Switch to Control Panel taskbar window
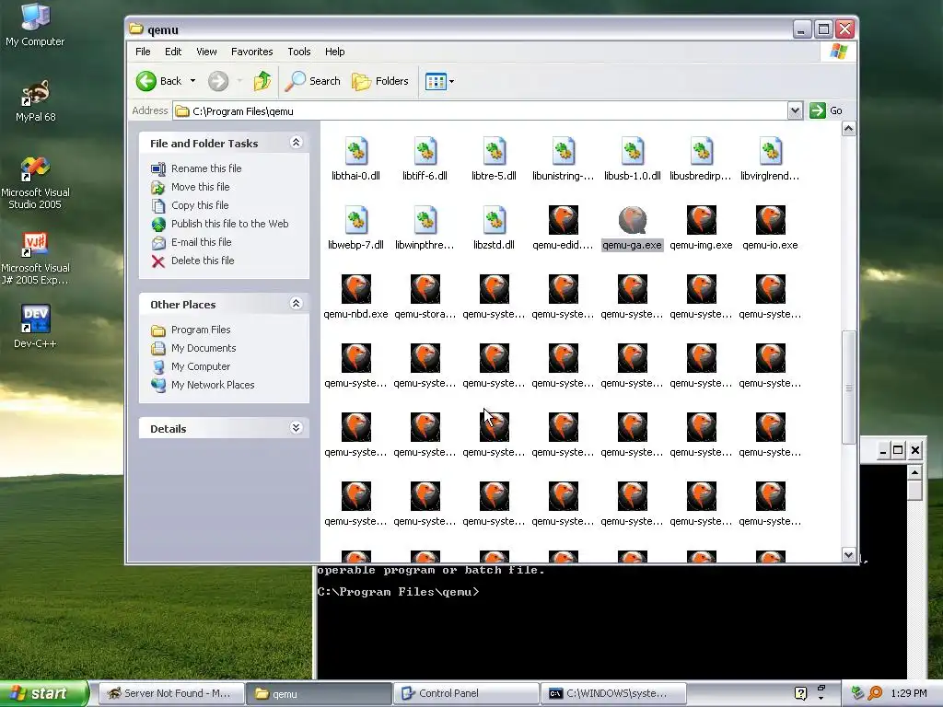Screen dimensions: 943x707 click(467, 693)
